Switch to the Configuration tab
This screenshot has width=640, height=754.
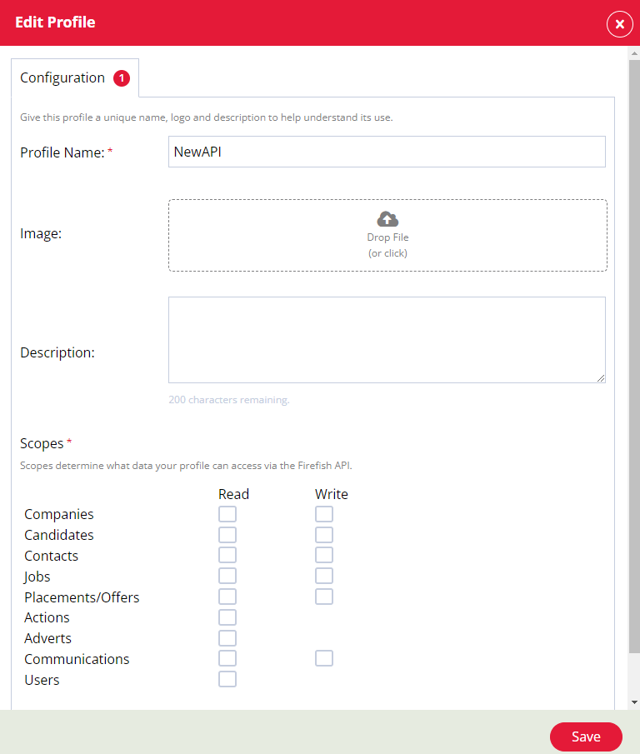coord(62,77)
